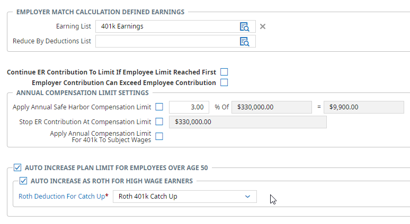410x224 pixels.
Task: Check Apply Annual Compensation Limit For 401k
Action: pyautogui.click(x=159, y=136)
